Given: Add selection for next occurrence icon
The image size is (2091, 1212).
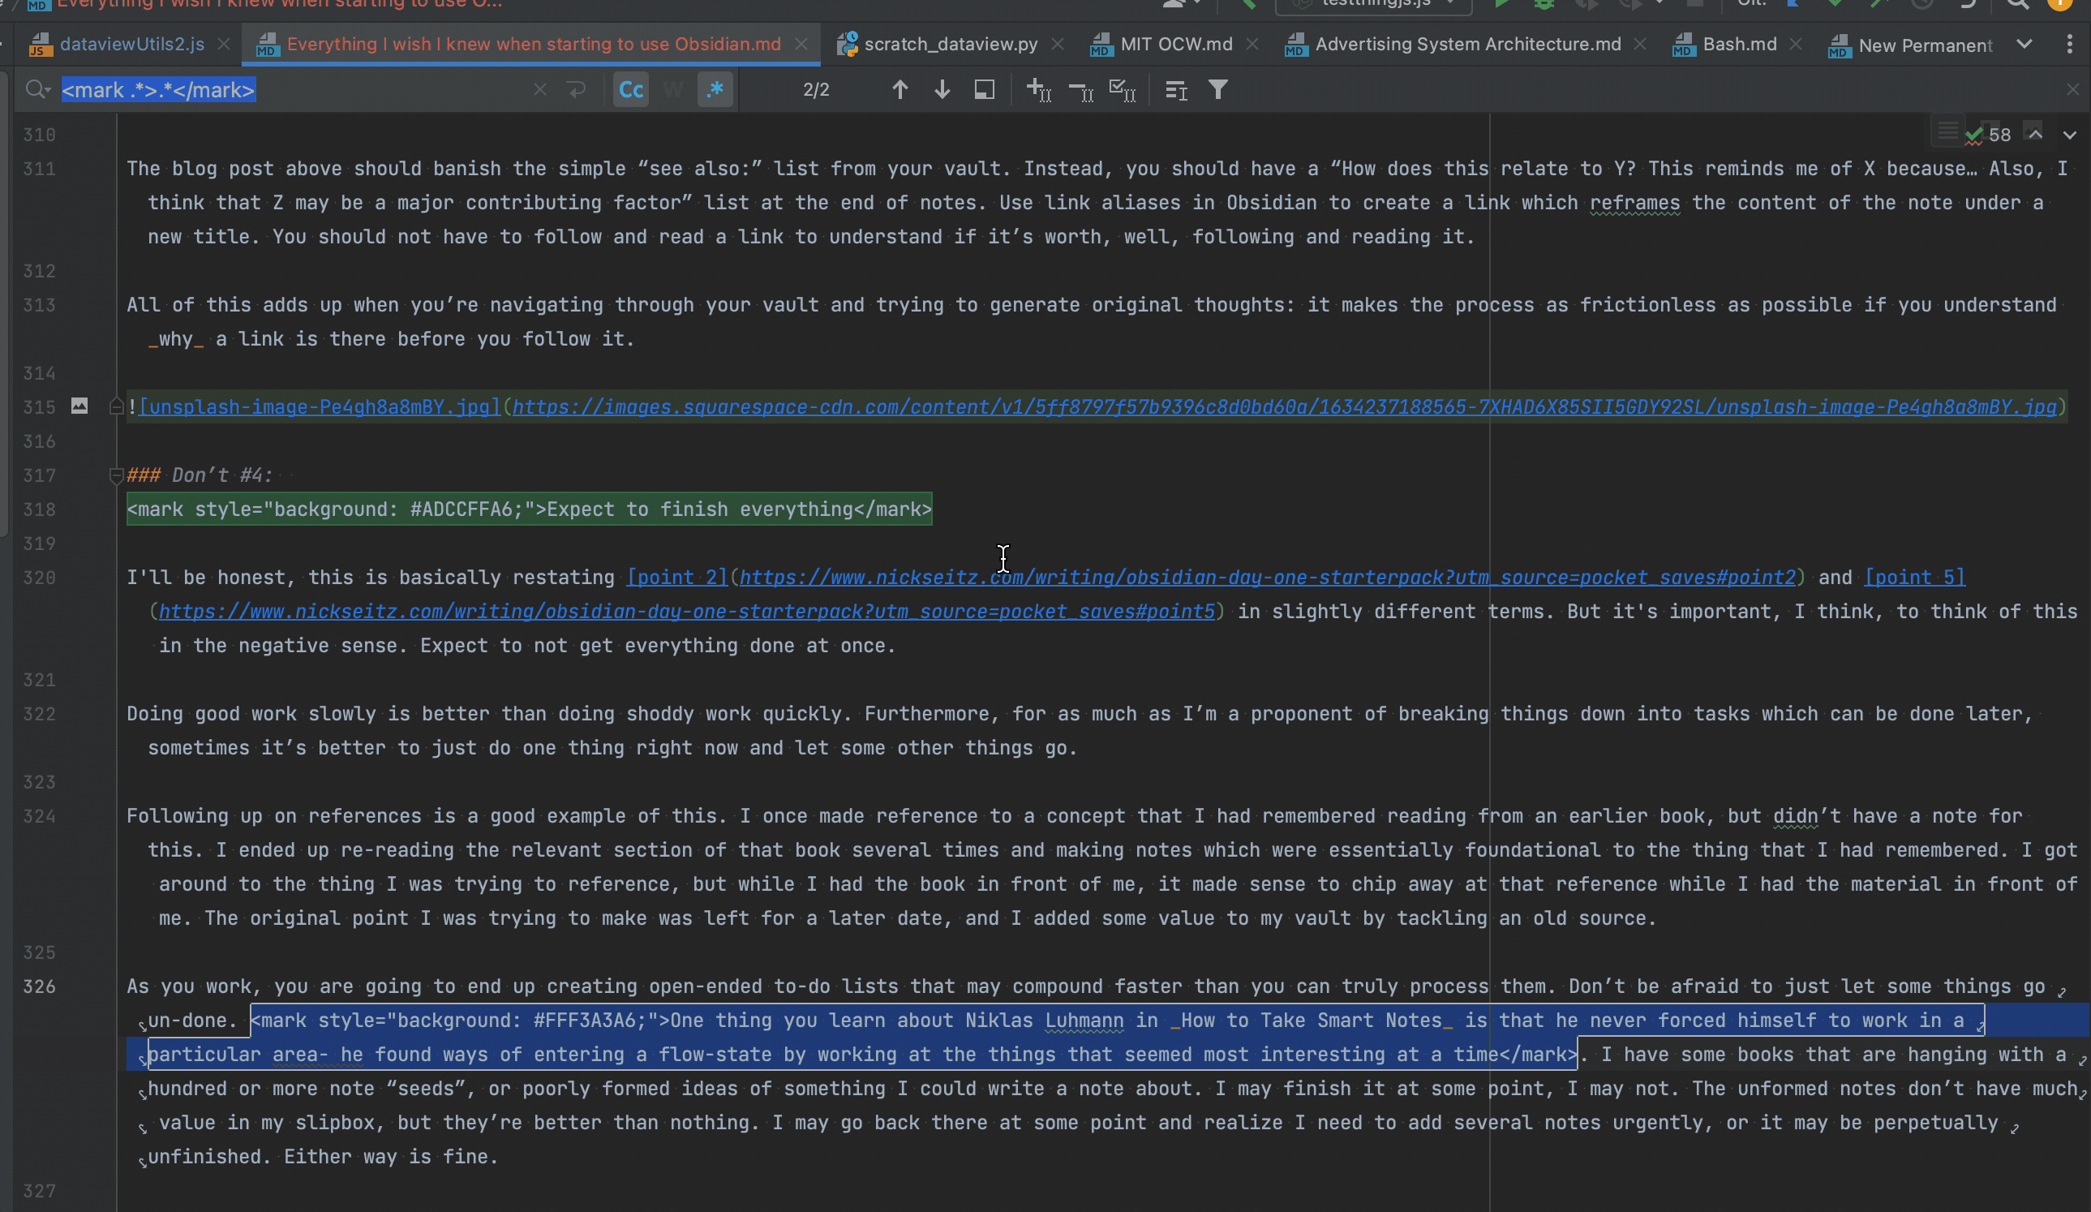Looking at the screenshot, I should [x=1039, y=90].
